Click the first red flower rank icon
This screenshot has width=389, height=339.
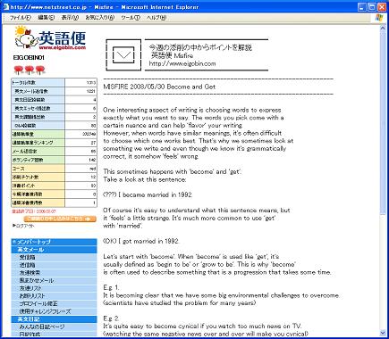[x=19, y=70]
